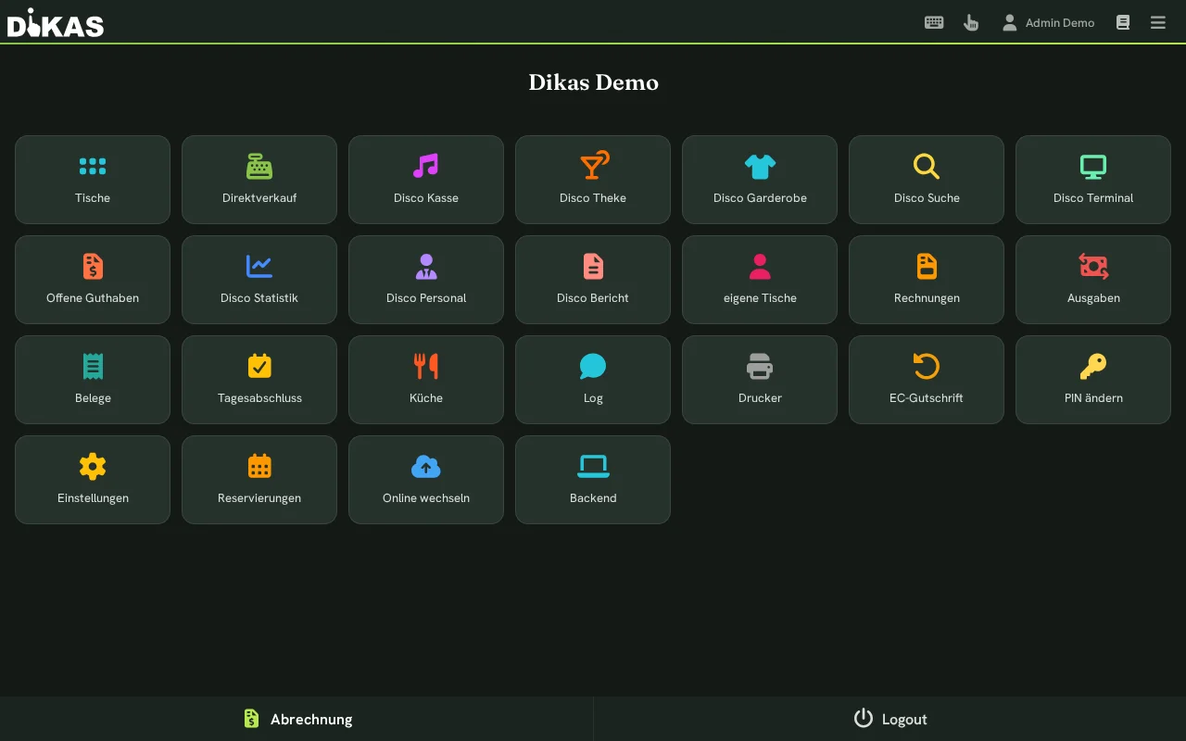Open the hamburger menu in top bar
This screenshot has height=741, width=1186.
point(1158,22)
